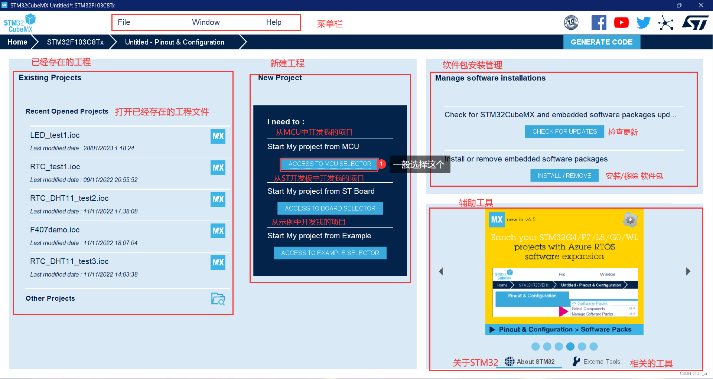Restore down the STM32CubeMX window
This screenshot has width=713, height=379.
click(679, 5)
